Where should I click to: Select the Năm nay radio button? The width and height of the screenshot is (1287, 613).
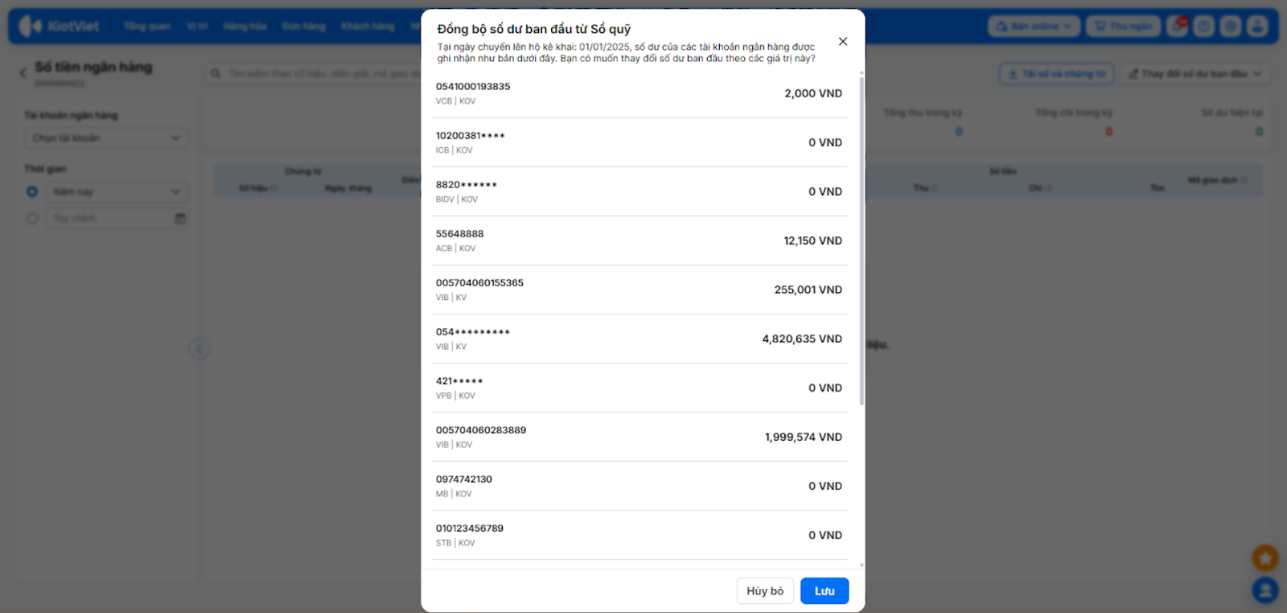tap(32, 192)
